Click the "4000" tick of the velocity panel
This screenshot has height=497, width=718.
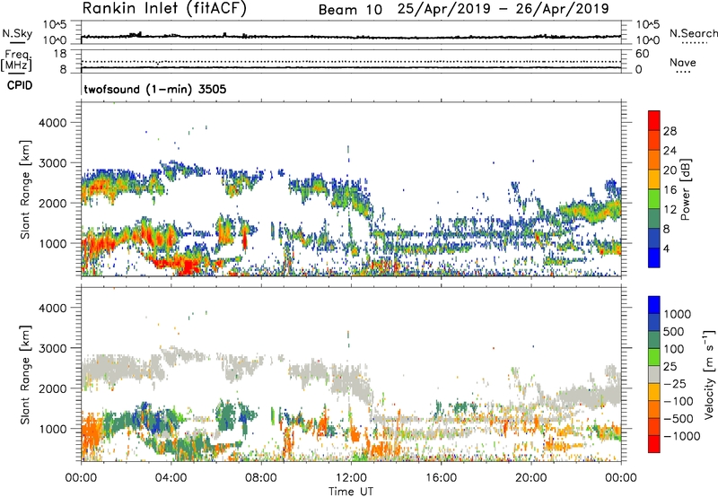click(53, 308)
